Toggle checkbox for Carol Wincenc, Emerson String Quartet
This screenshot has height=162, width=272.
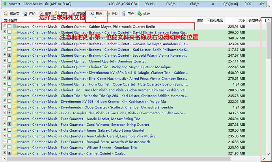tap(9, 124)
